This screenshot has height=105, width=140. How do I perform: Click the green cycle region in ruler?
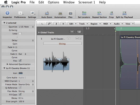[x=128, y=29]
